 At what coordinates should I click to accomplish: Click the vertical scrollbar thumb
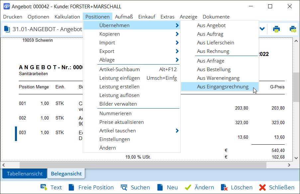(296, 87)
